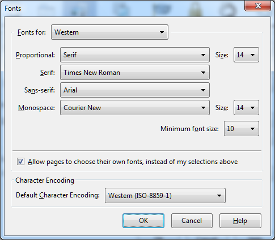The height and width of the screenshot is (240, 275).
Task: Click the 'Default Character Encoding:' label
Action: [58, 195]
